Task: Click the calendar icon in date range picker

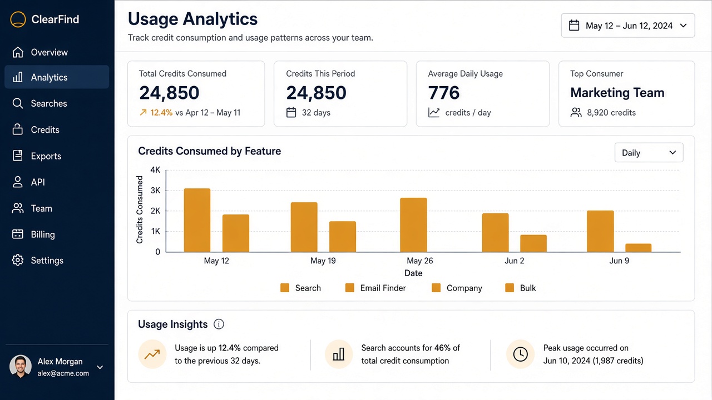Action: 574,26
